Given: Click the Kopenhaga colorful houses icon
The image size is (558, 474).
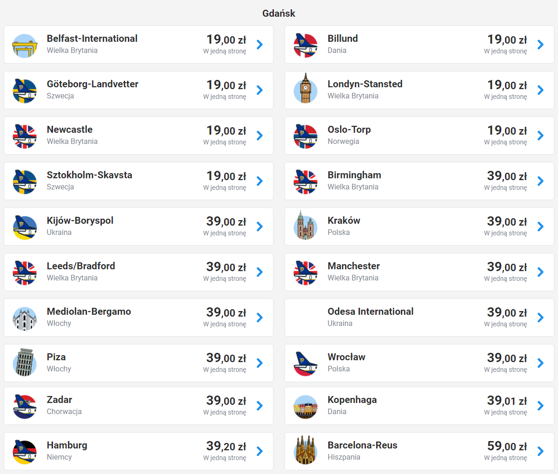Looking at the screenshot, I should [306, 406].
